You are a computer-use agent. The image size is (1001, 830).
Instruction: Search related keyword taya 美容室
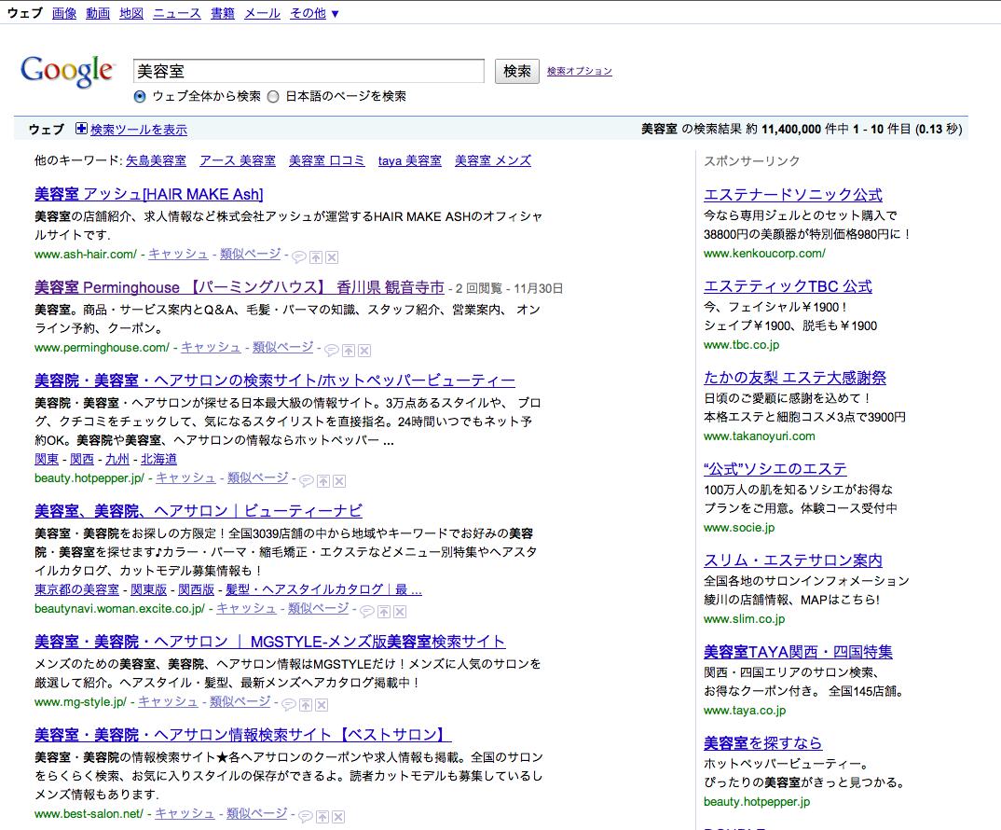[x=410, y=160]
